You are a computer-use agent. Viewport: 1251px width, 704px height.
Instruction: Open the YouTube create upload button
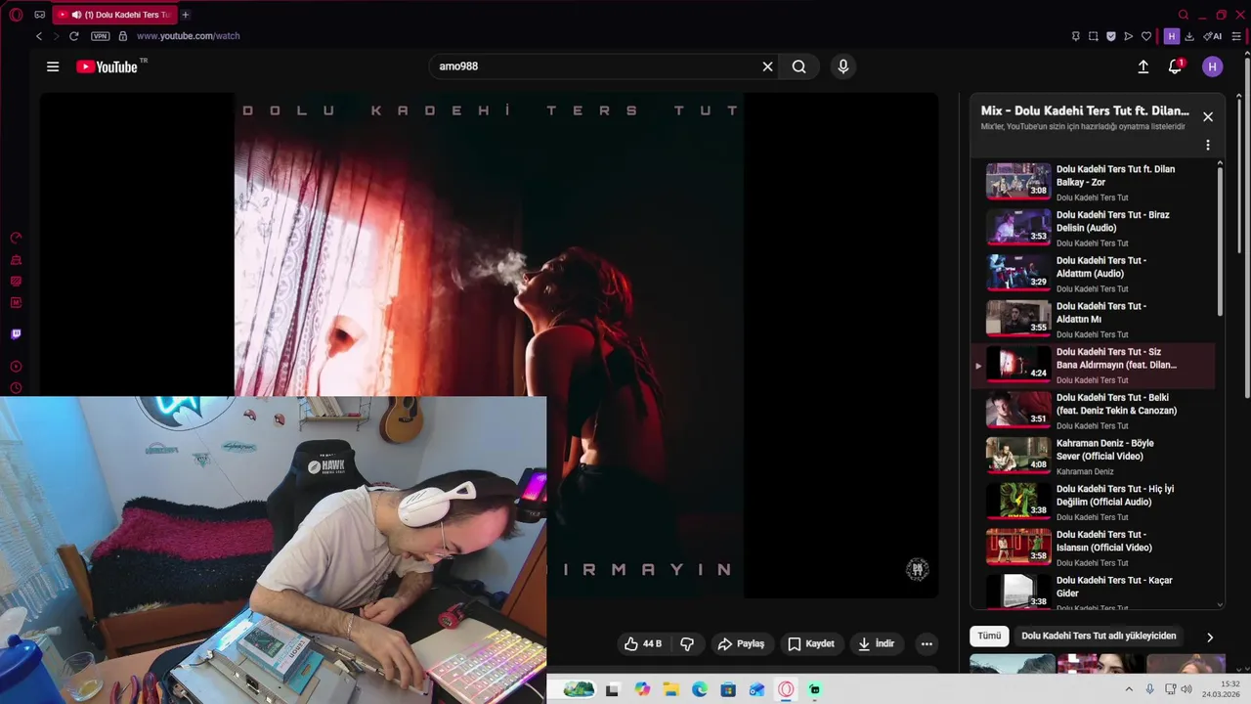pyautogui.click(x=1143, y=66)
